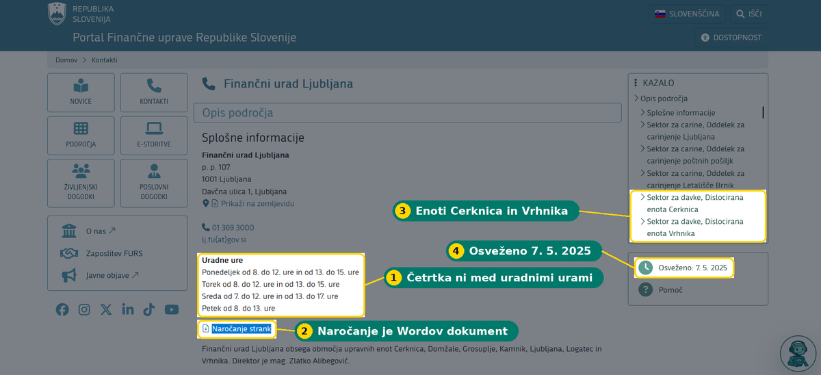Viewport: 821px width, 375px height.
Task: Click the Davčna ulica 1, Ljubljana address
Action: [x=244, y=192]
